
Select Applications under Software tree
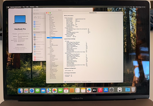(52, 56)
